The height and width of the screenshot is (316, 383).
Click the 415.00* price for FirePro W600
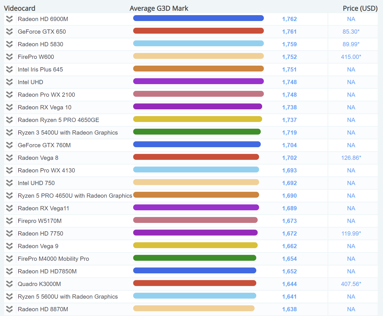point(351,57)
